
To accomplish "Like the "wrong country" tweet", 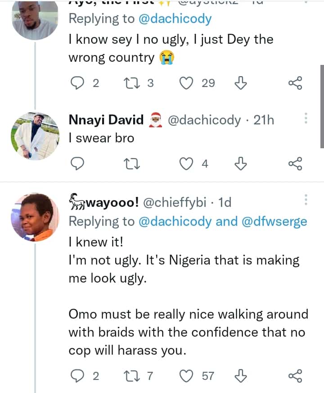I will 186,83.
